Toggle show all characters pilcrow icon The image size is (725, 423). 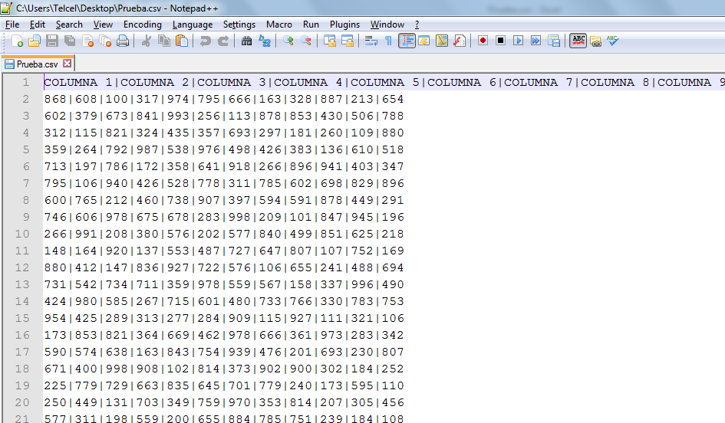(388, 41)
